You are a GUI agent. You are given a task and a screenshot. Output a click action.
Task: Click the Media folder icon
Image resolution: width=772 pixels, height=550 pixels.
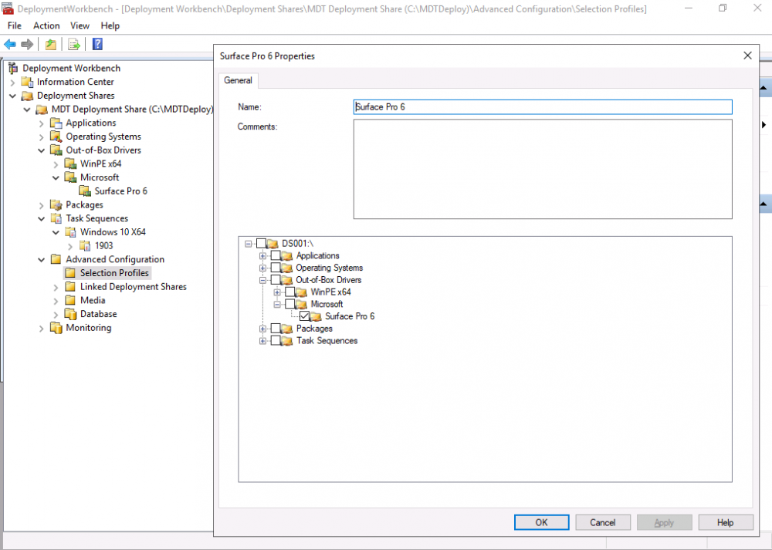tap(70, 300)
